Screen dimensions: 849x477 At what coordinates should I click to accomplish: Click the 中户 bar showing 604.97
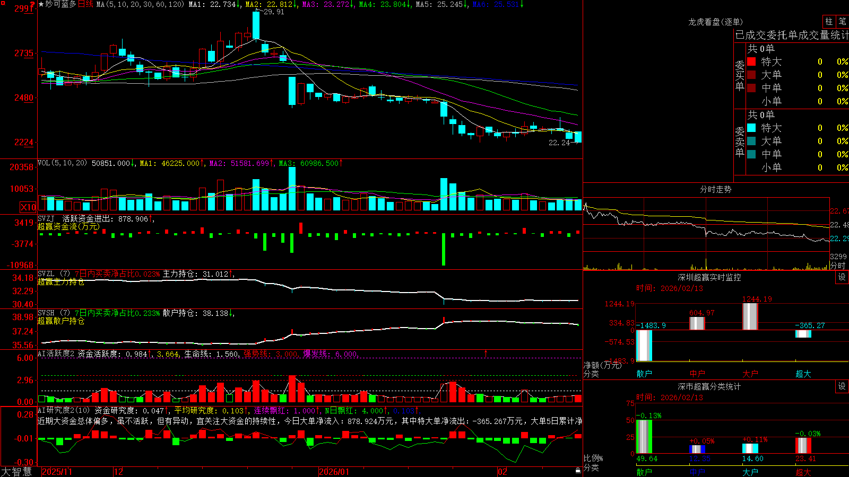[x=697, y=323]
